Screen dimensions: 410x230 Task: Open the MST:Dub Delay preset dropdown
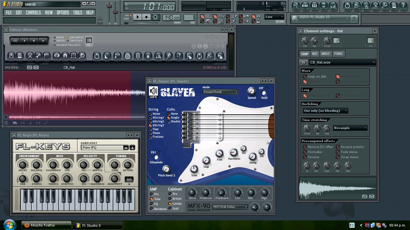click(x=230, y=207)
